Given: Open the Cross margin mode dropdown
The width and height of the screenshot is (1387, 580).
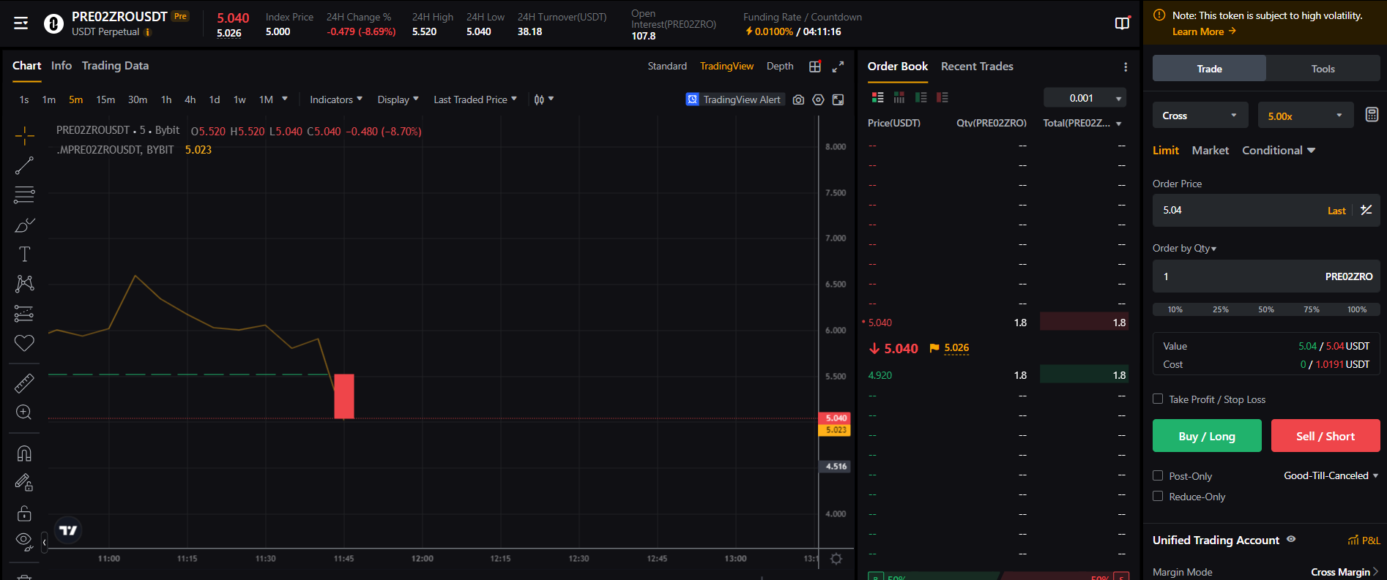Looking at the screenshot, I should point(1200,116).
